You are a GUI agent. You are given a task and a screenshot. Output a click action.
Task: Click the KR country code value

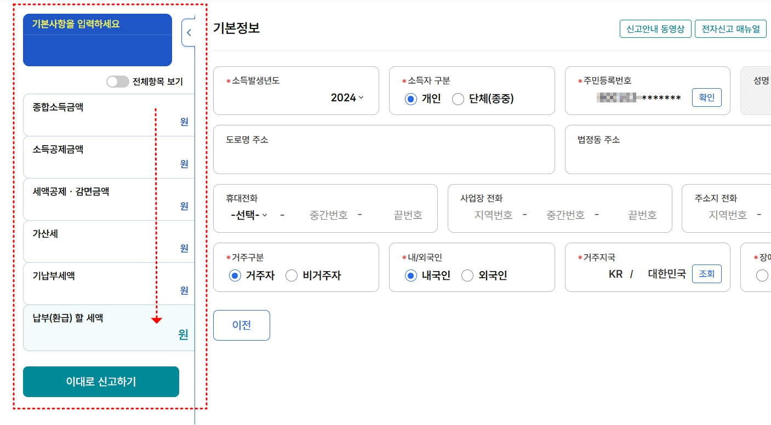[616, 274]
